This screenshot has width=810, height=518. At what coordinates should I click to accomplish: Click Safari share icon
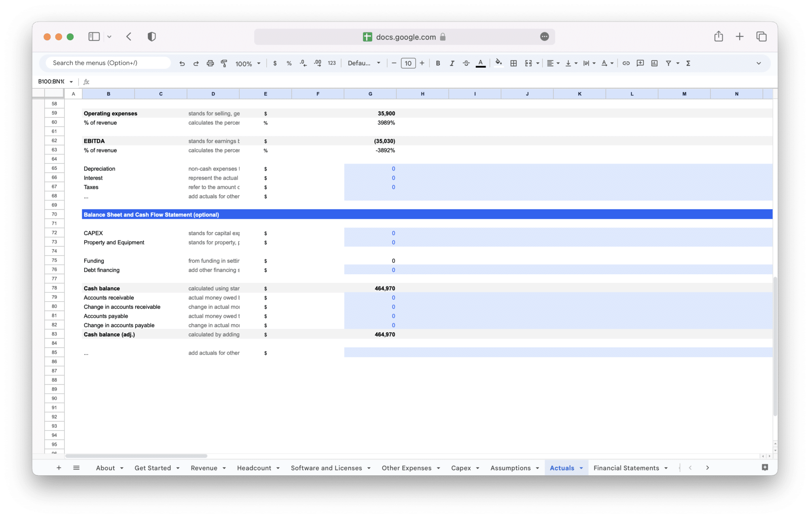[719, 36]
